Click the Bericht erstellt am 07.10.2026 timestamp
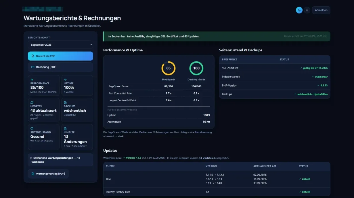The image size is (354, 198). [305, 36]
